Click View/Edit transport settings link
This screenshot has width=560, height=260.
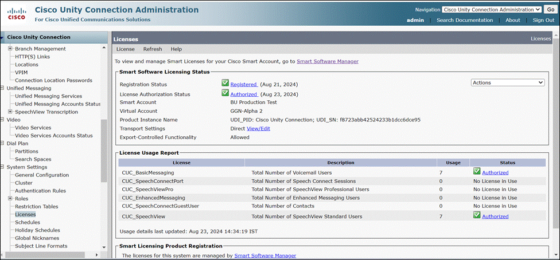click(x=258, y=129)
